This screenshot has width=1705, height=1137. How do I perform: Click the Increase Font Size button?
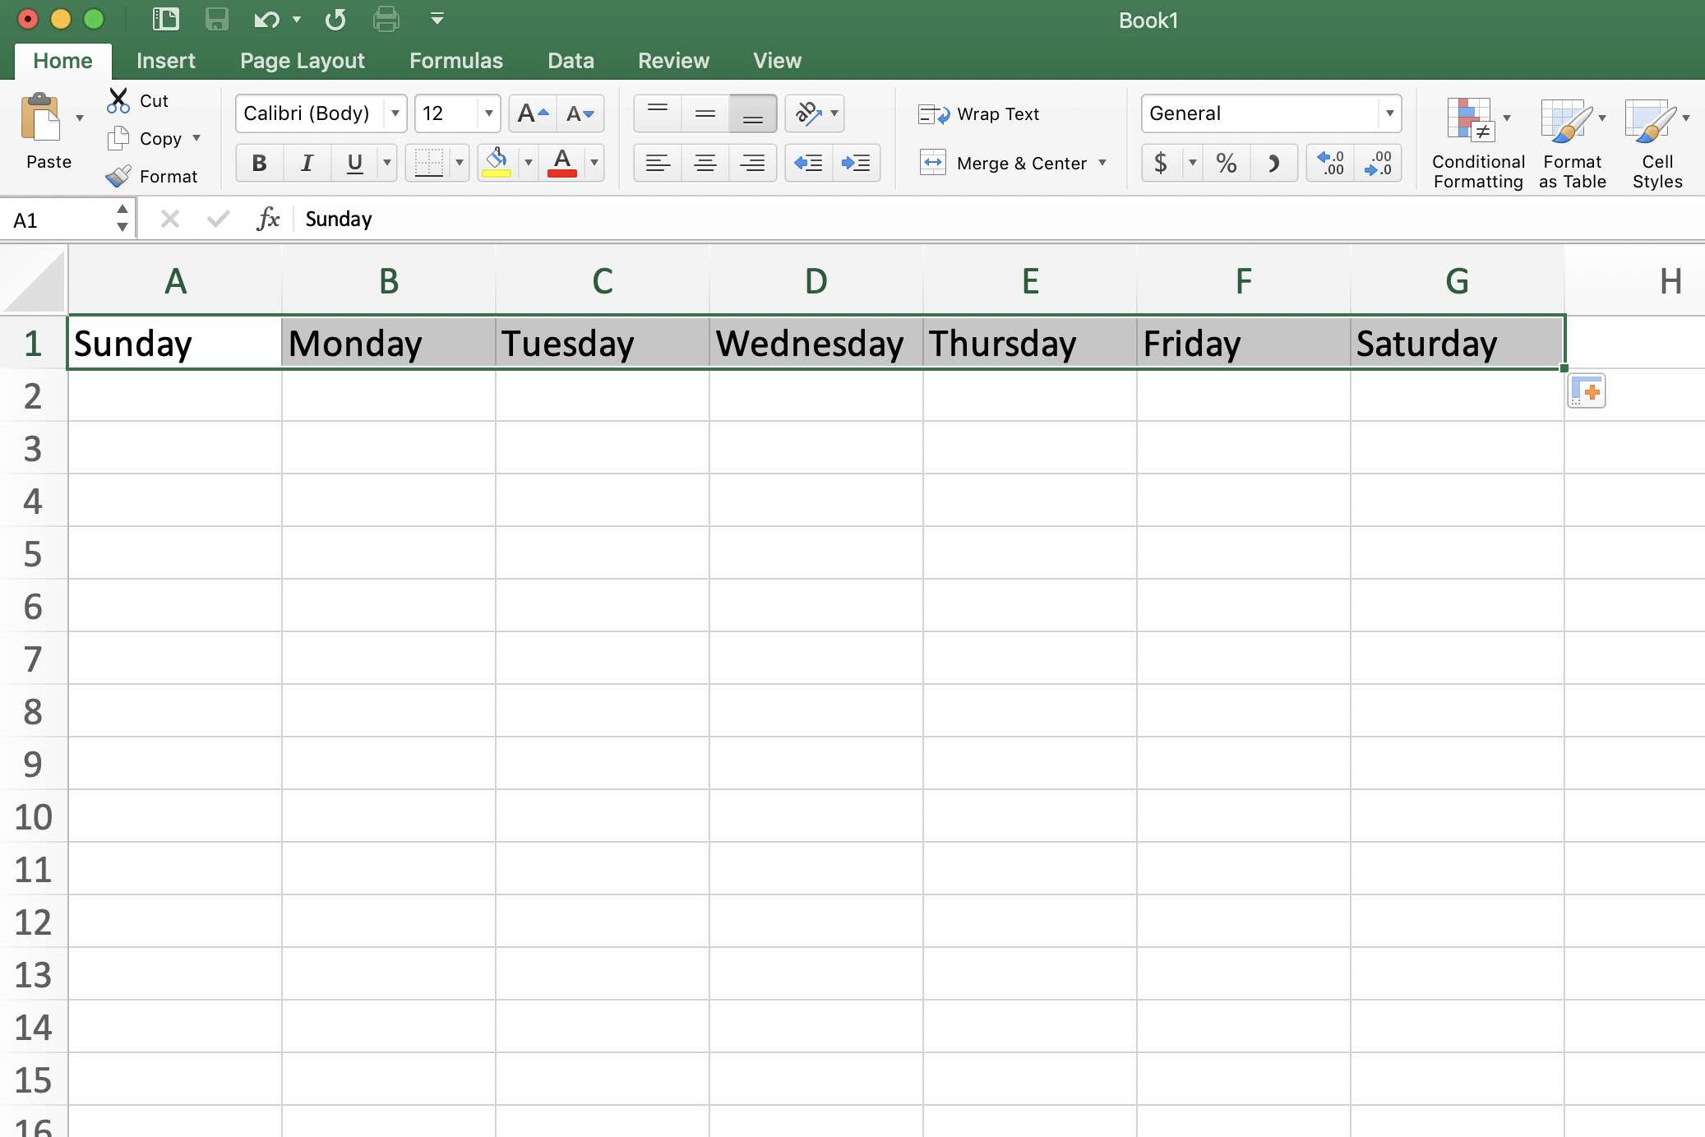532,113
